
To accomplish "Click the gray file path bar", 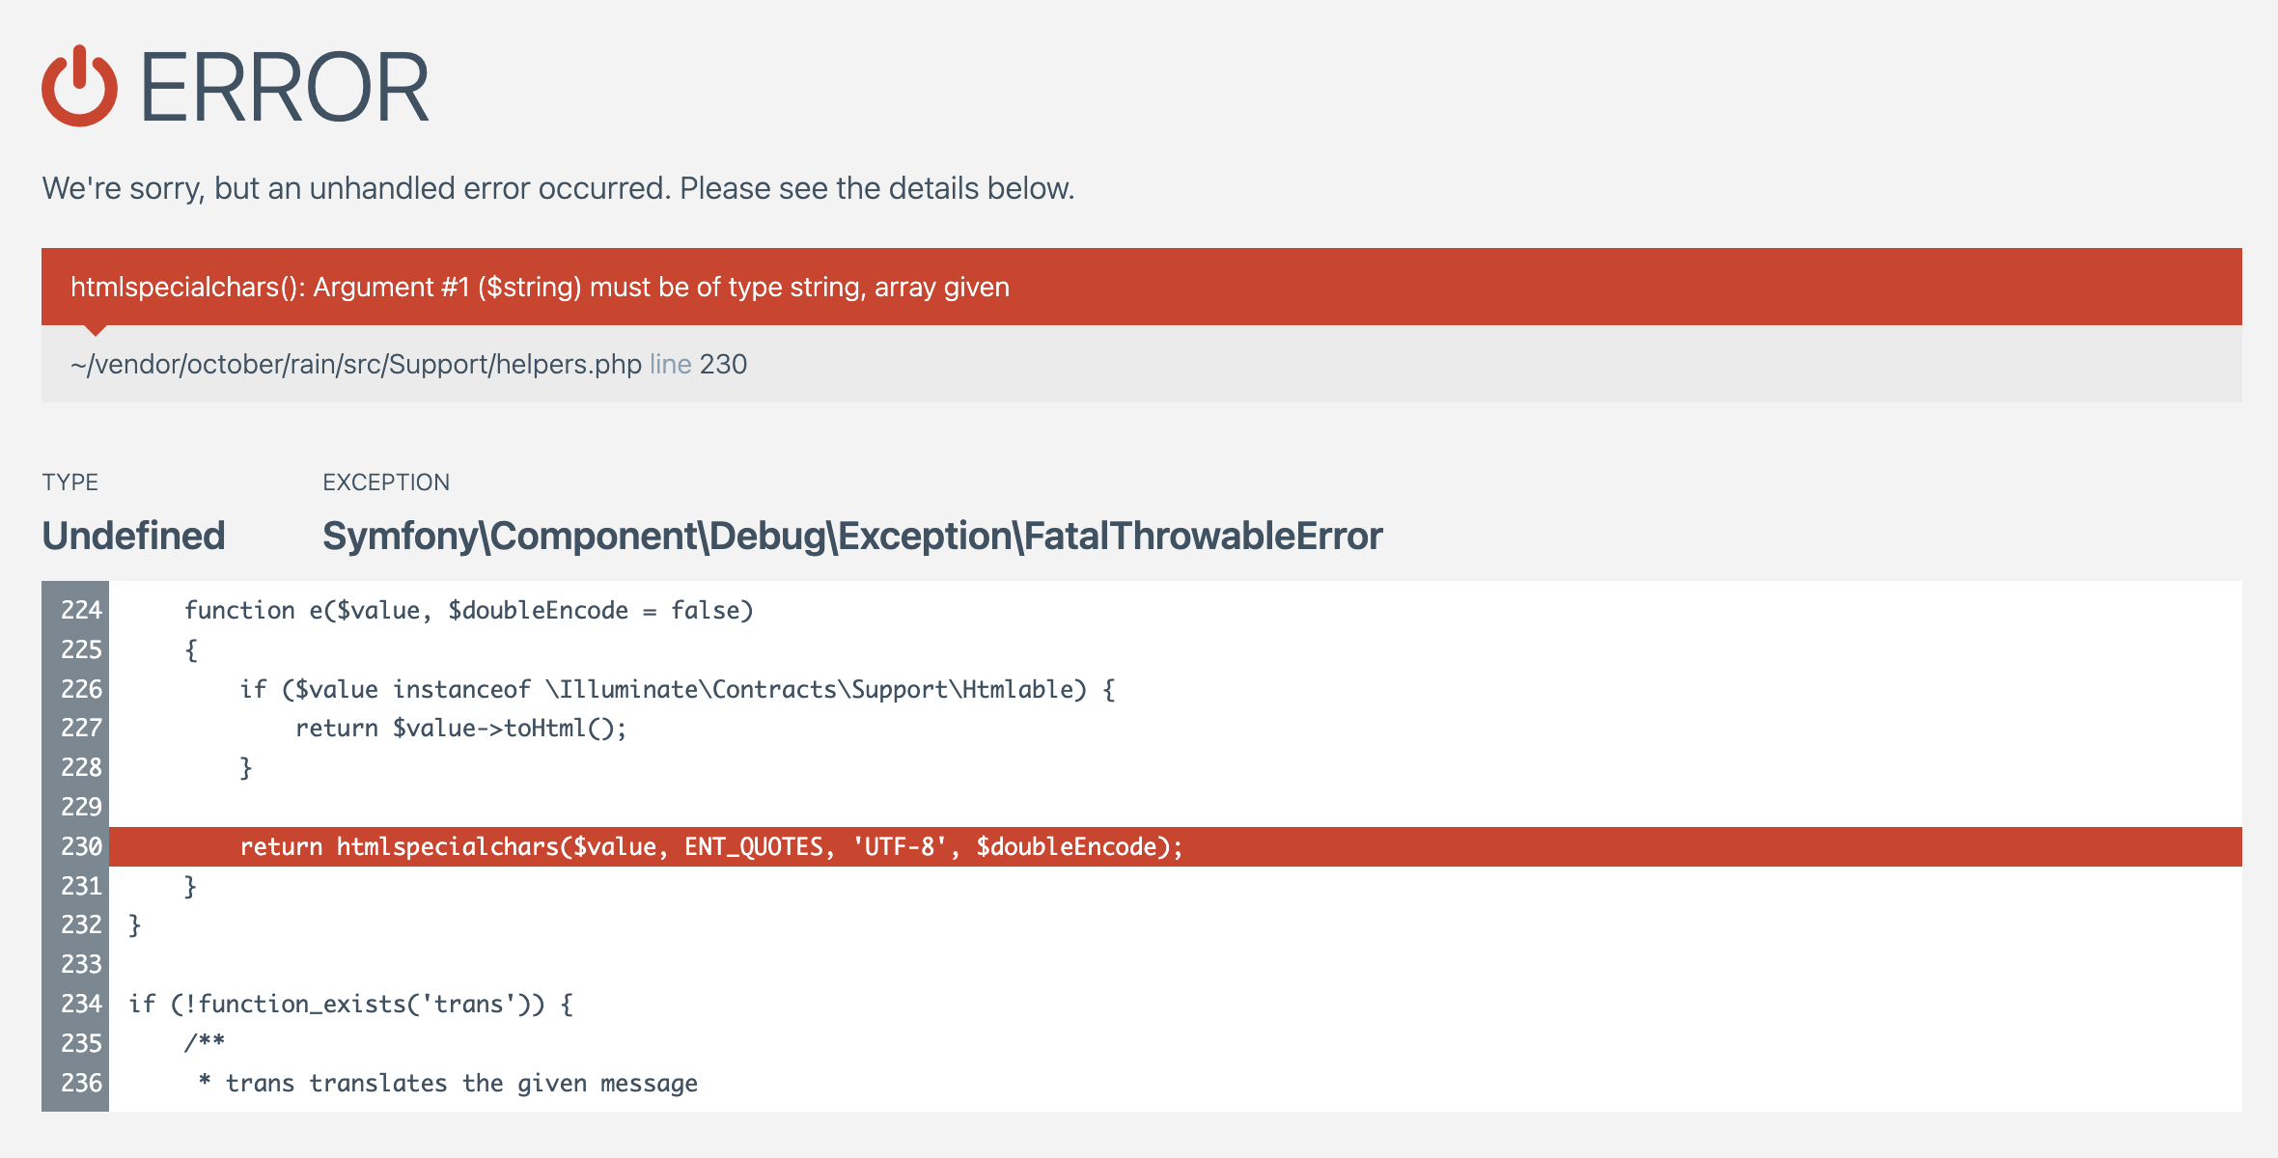I will (x=1139, y=365).
